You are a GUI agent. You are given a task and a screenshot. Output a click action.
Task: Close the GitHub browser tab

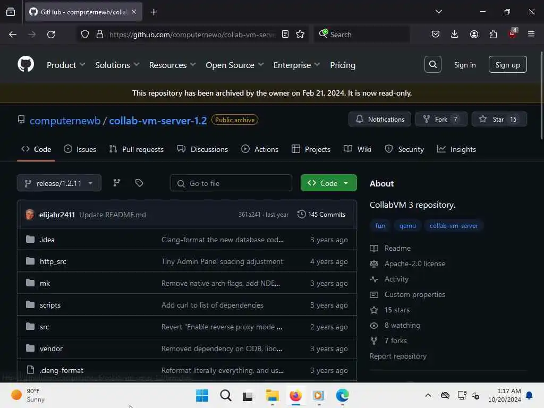[x=134, y=12]
